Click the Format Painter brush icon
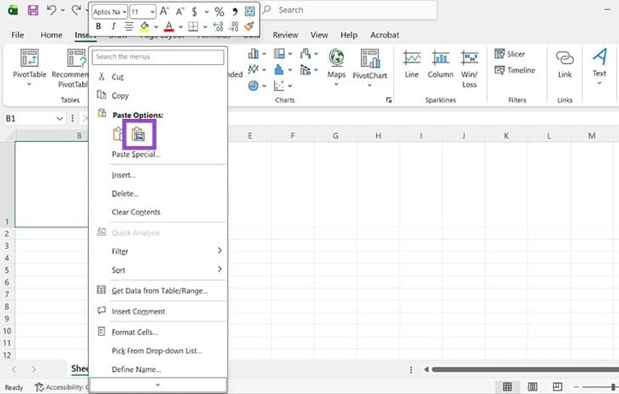Image resolution: width=619 pixels, height=394 pixels. 249,26
